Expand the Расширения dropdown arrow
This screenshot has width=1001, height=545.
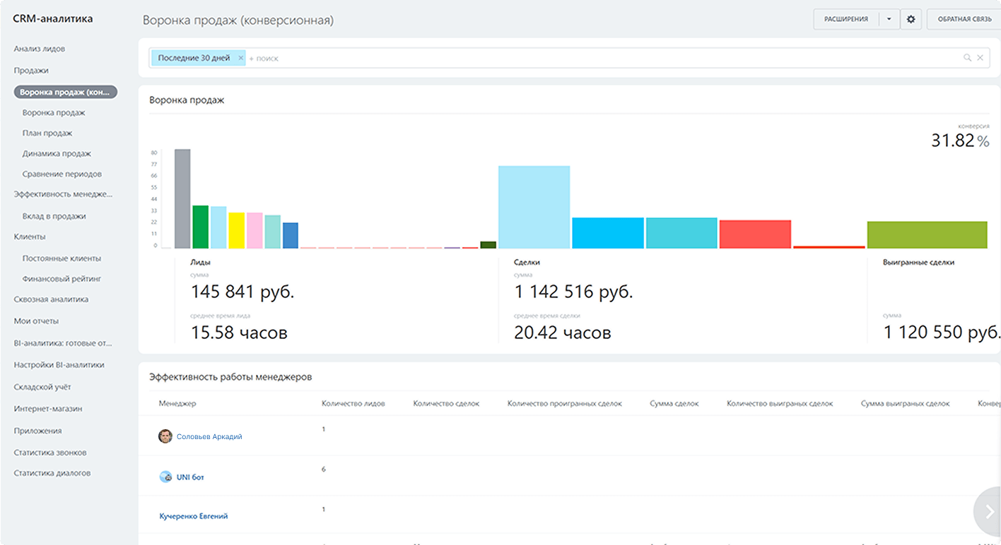(889, 19)
